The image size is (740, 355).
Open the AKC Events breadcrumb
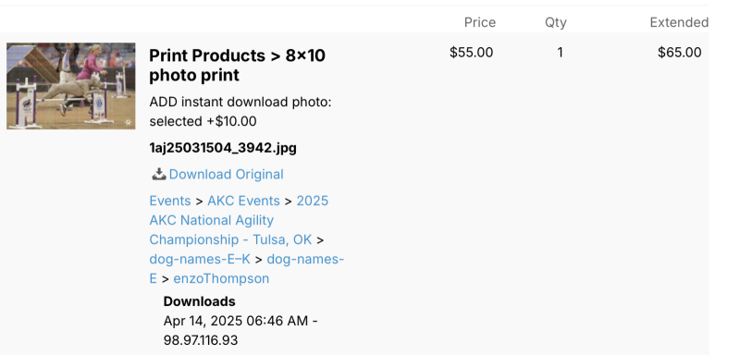243,201
